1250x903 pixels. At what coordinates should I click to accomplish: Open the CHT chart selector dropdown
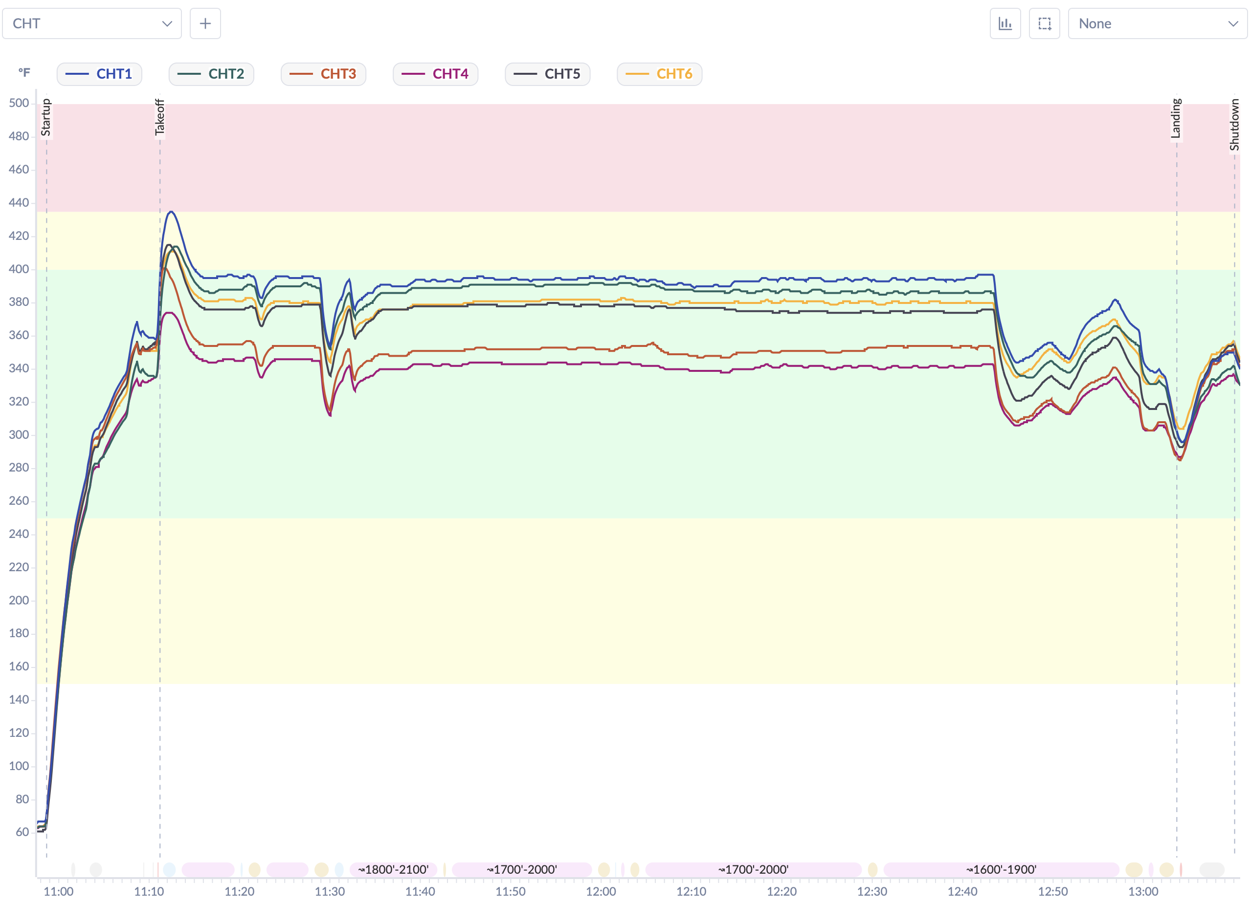pos(91,23)
